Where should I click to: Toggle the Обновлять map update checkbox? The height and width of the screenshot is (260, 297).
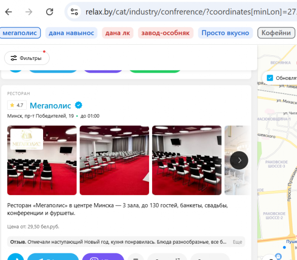(x=270, y=78)
